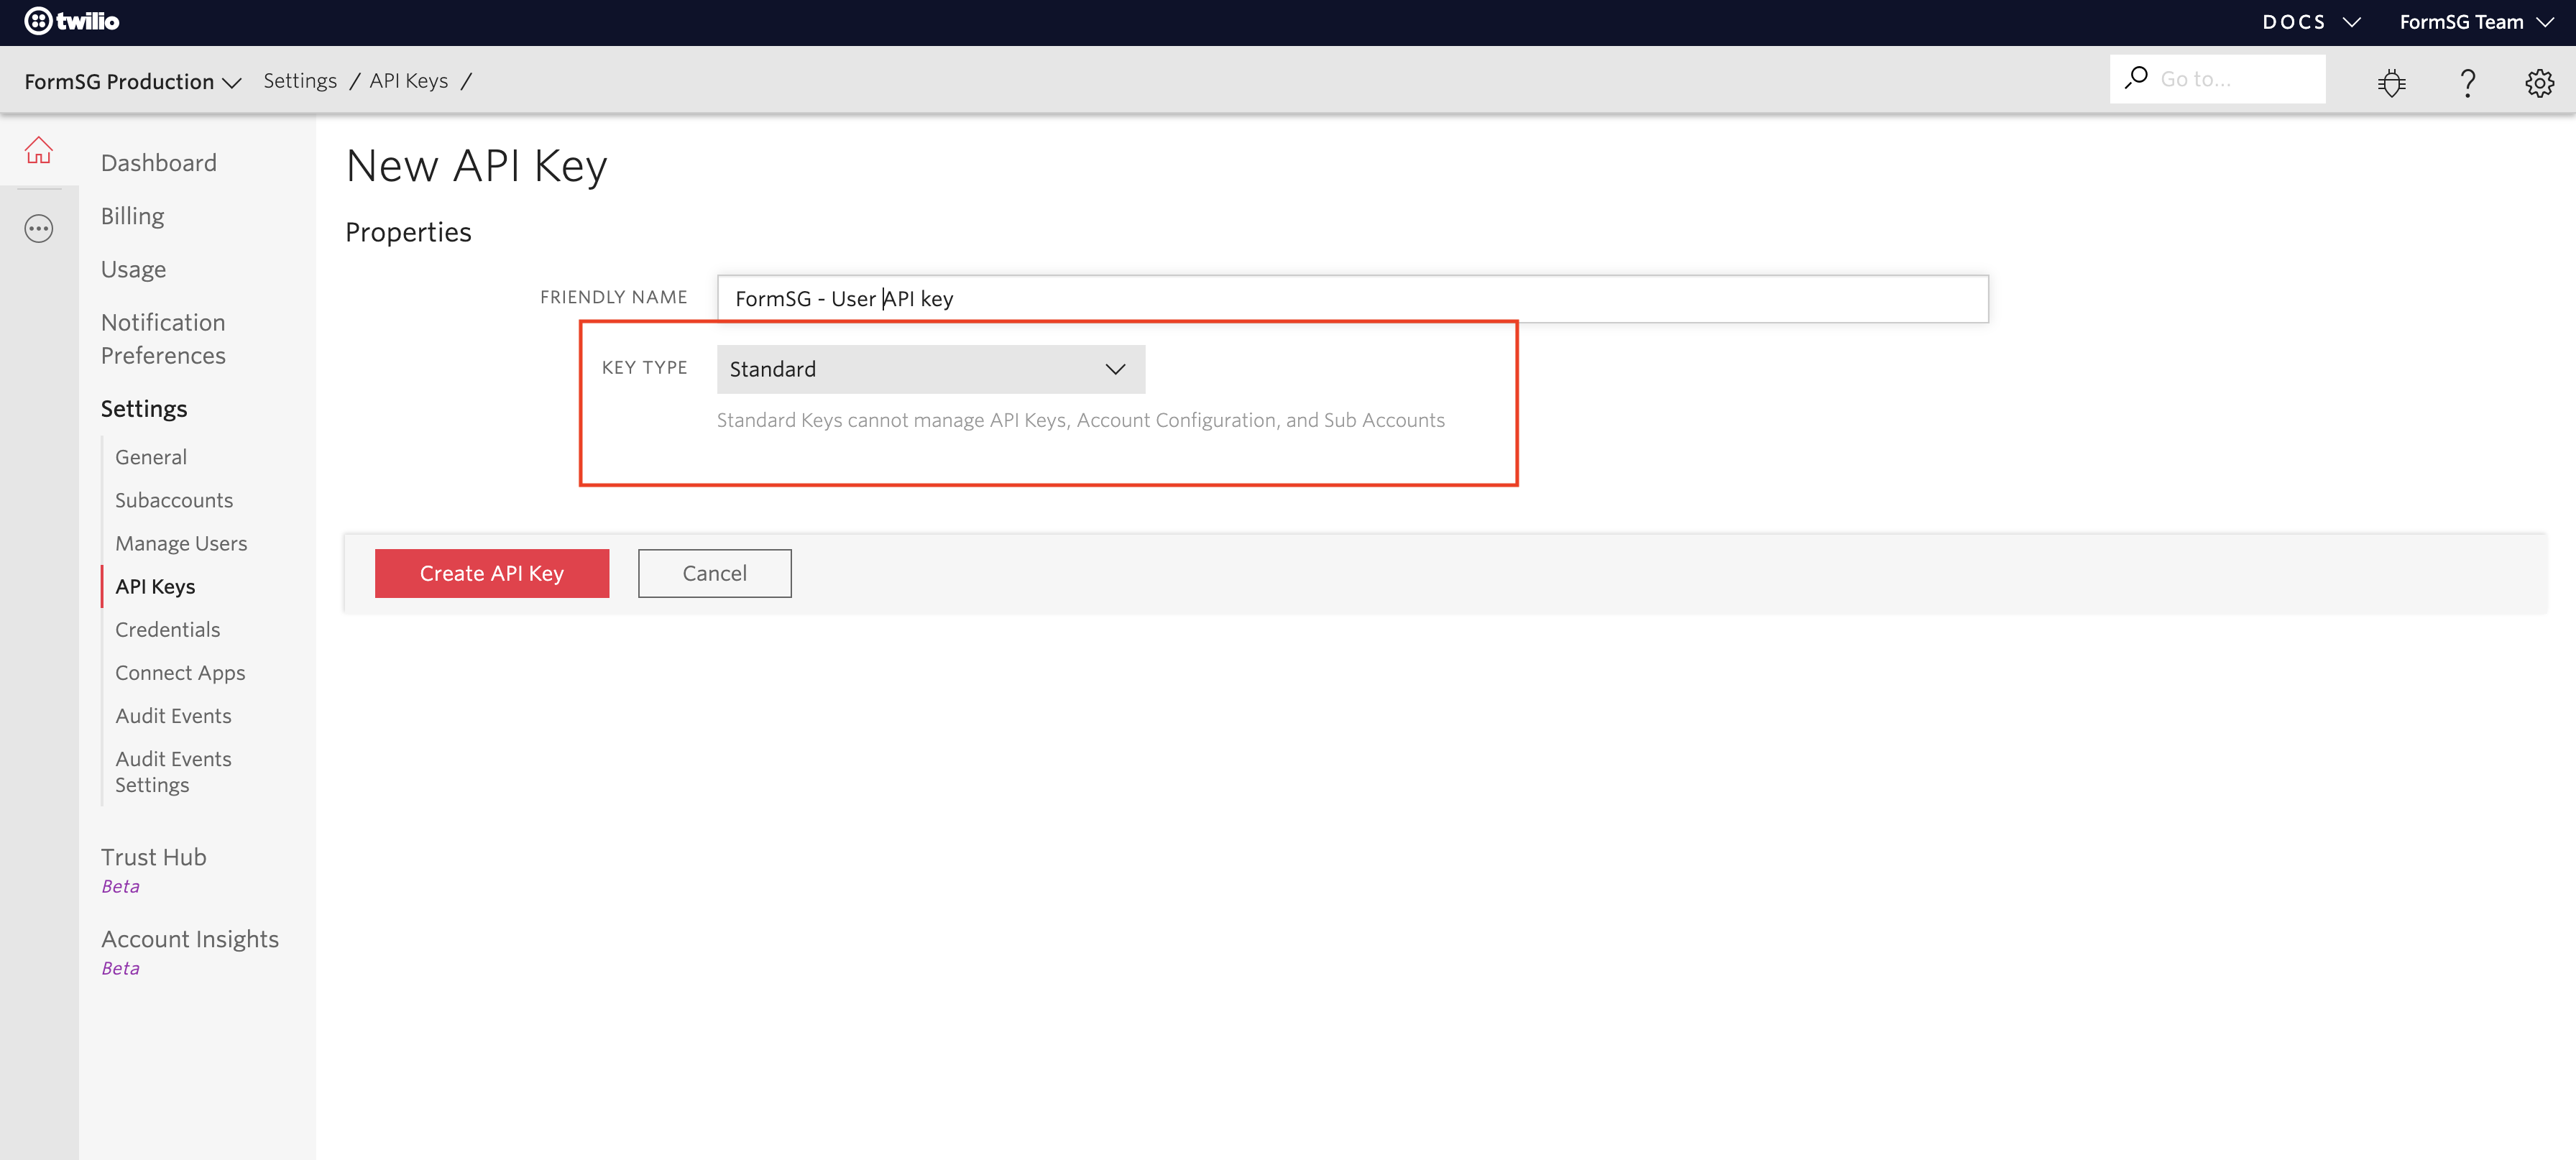This screenshot has height=1160, width=2576.
Task: Open General settings
Action: (x=151, y=457)
